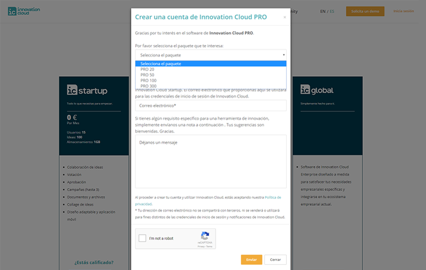Click the '0 €' price text
The width and height of the screenshot is (426, 270).
[72, 118]
